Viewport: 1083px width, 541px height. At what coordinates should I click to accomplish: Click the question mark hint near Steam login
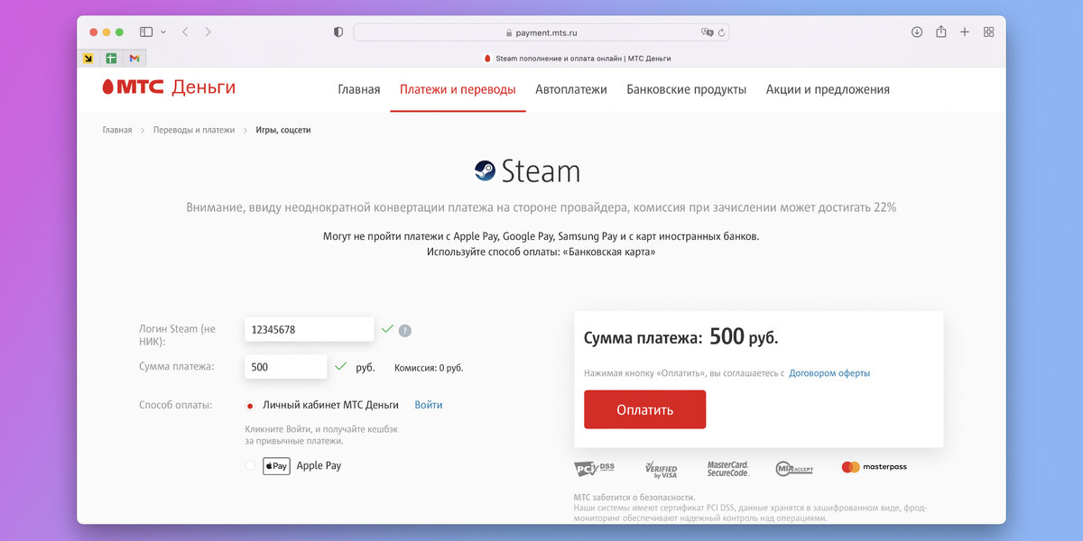click(x=404, y=330)
